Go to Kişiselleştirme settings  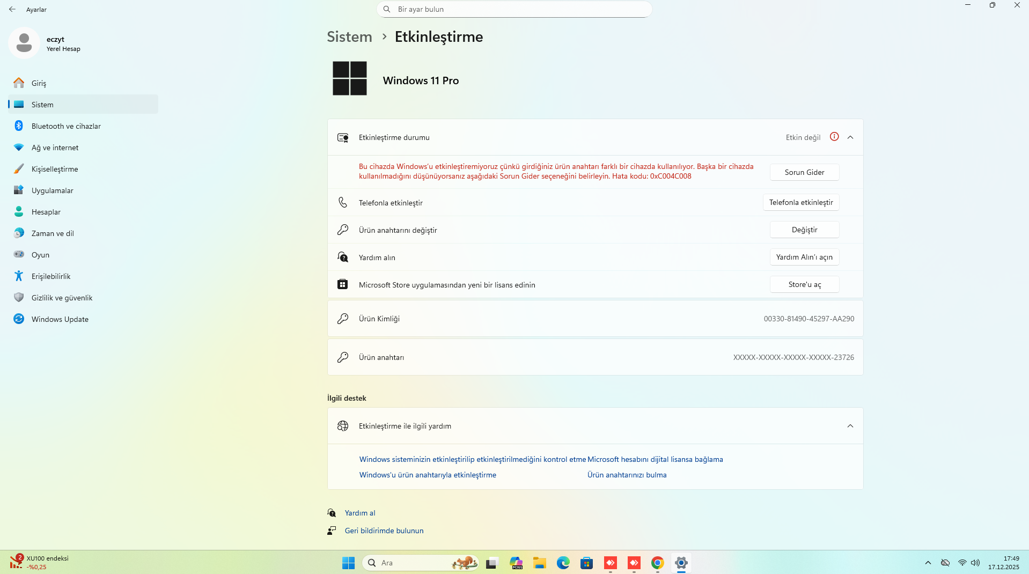point(83,169)
